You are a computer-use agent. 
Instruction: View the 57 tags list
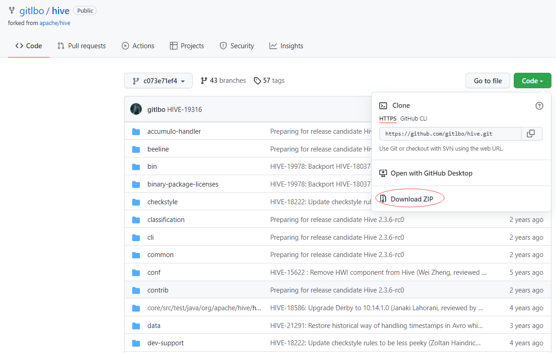click(269, 81)
